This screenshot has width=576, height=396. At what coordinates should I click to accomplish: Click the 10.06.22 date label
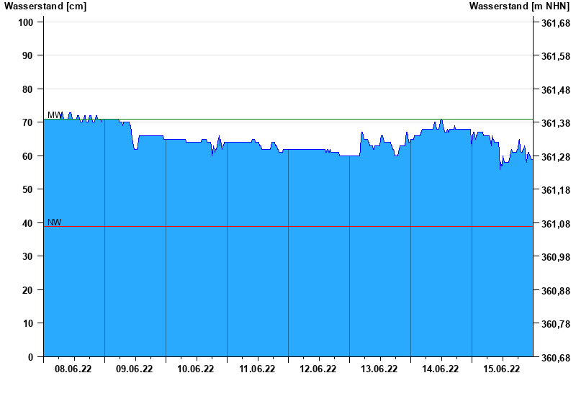click(x=195, y=369)
